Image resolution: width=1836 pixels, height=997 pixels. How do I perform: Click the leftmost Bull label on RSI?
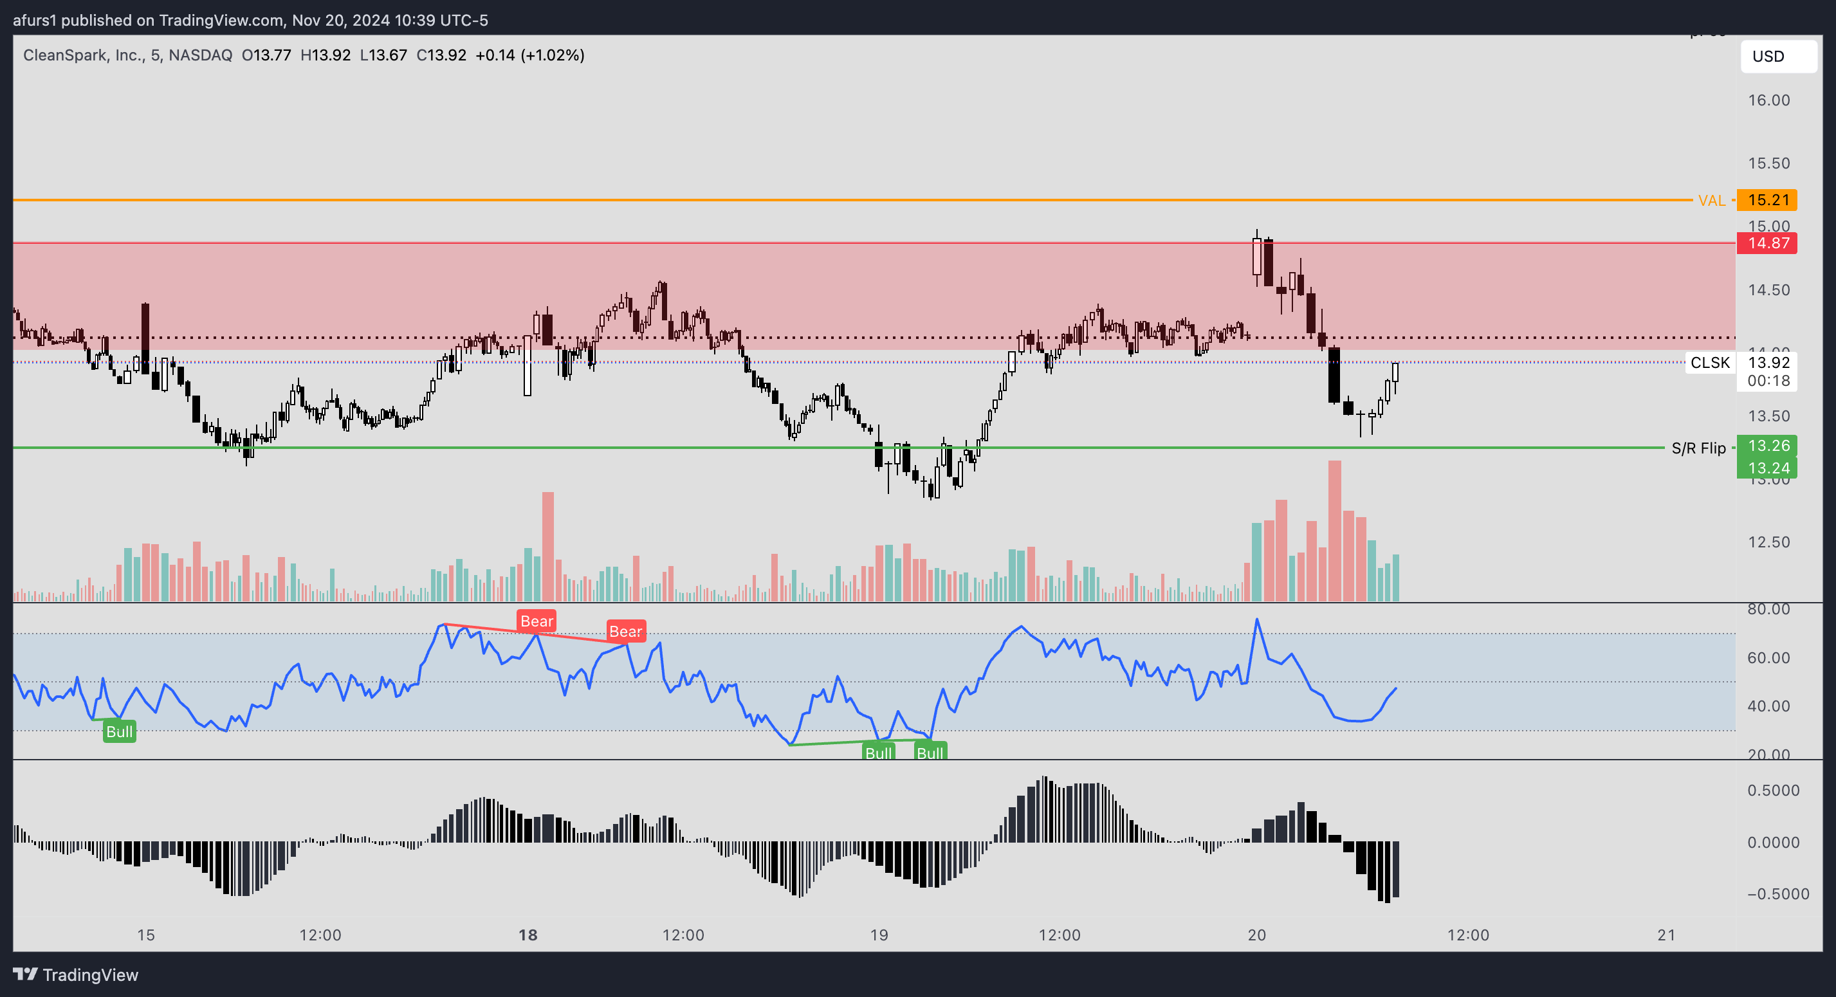coord(119,731)
